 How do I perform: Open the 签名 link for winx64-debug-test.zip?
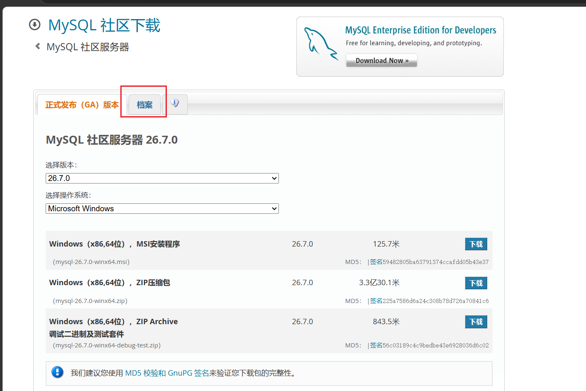pos(376,345)
